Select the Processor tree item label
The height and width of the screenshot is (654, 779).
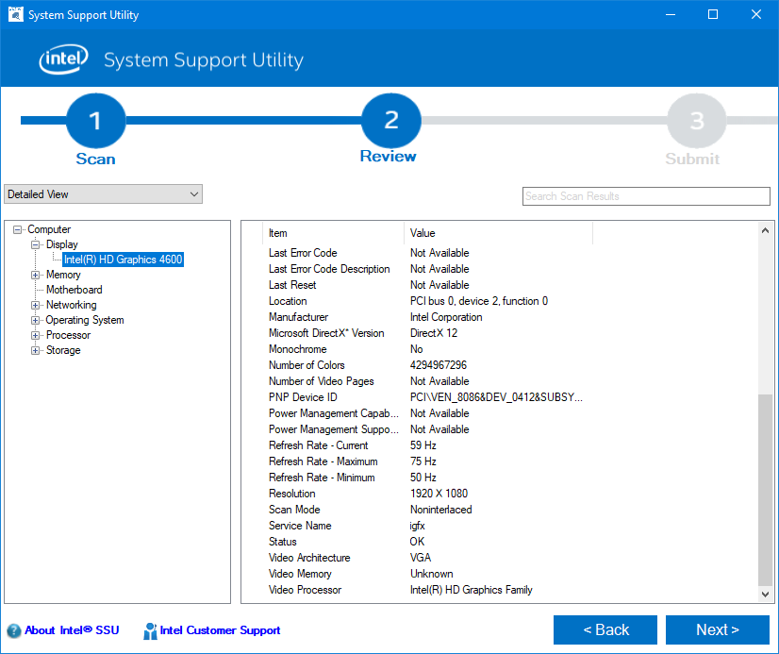click(x=68, y=335)
